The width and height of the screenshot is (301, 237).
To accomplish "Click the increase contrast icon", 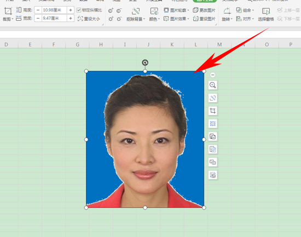I will point(111,10).
